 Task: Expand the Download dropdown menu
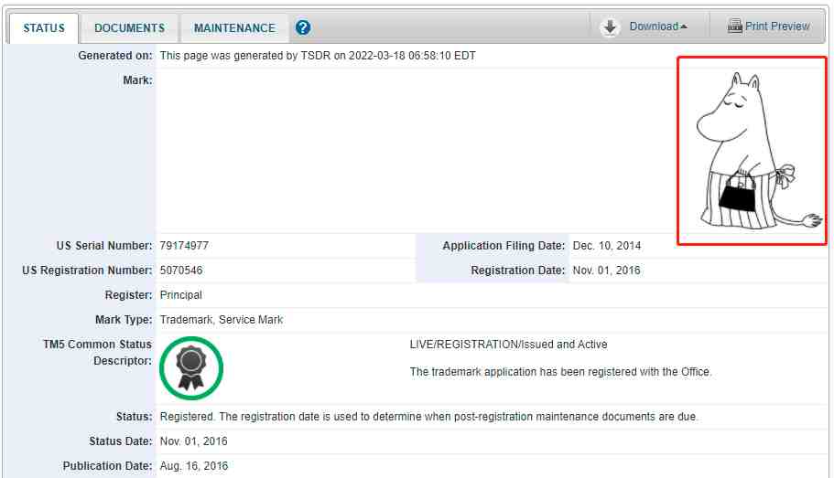(x=658, y=27)
